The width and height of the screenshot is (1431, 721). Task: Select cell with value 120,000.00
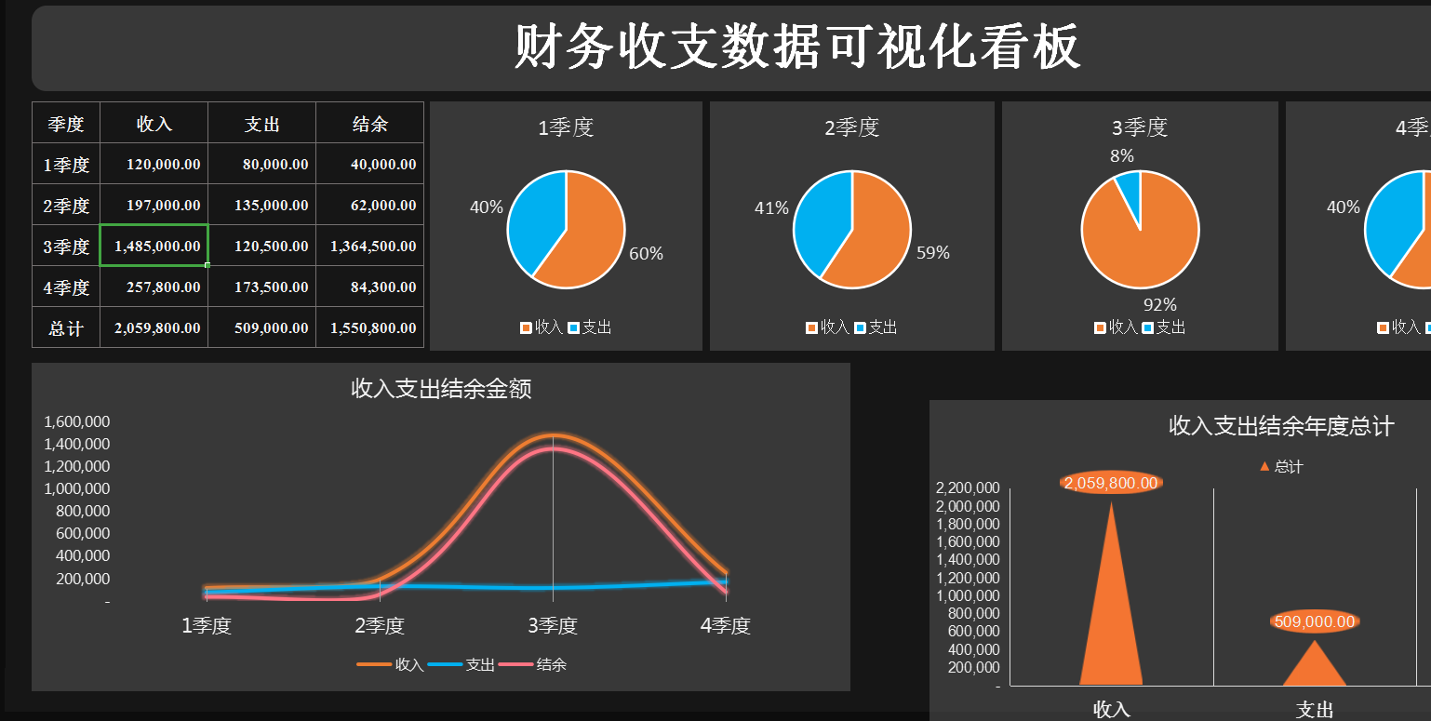tap(154, 164)
